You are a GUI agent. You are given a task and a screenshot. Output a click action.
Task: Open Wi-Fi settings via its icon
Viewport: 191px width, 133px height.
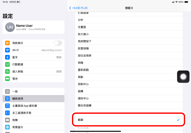[8, 50]
